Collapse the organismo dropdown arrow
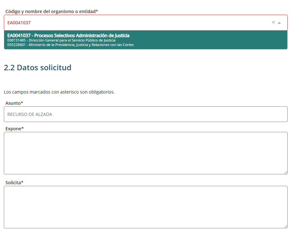The image size is (295, 236). tap(279, 23)
